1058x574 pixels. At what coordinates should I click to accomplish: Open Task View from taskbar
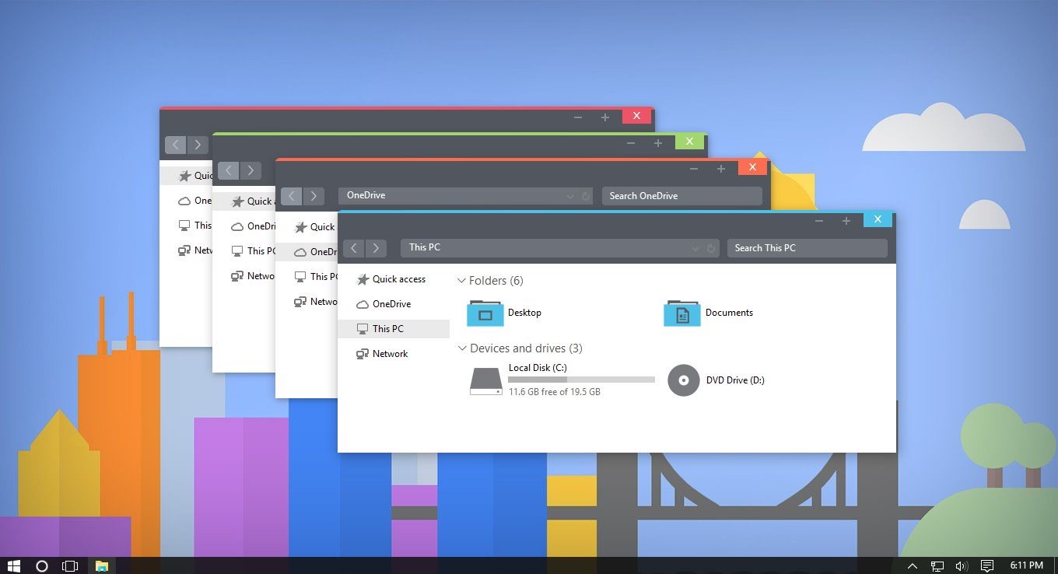pos(70,565)
